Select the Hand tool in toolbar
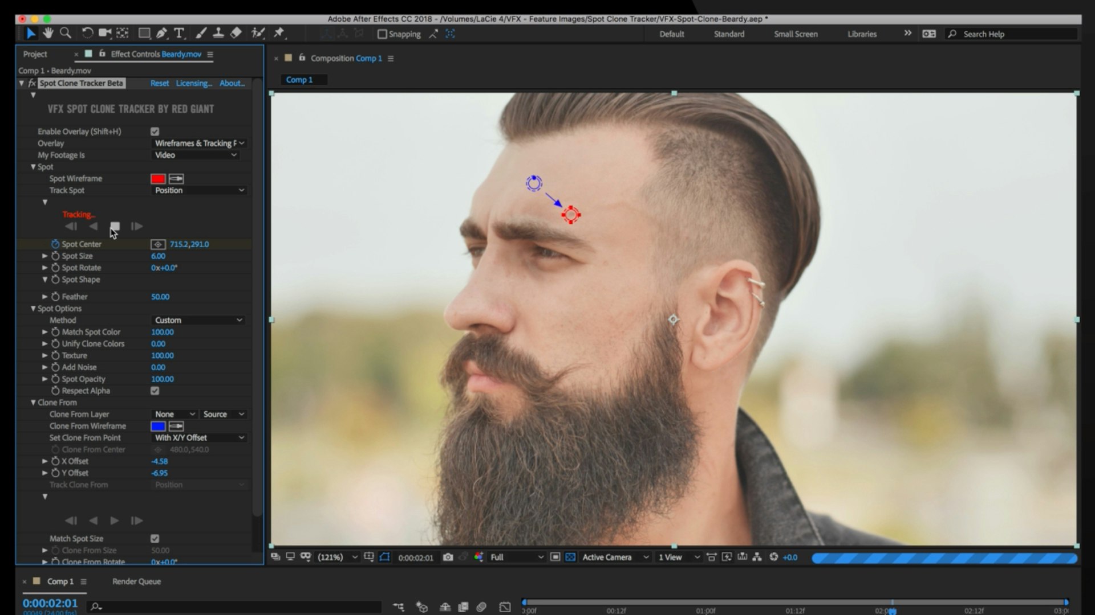 [x=48, y=33]
